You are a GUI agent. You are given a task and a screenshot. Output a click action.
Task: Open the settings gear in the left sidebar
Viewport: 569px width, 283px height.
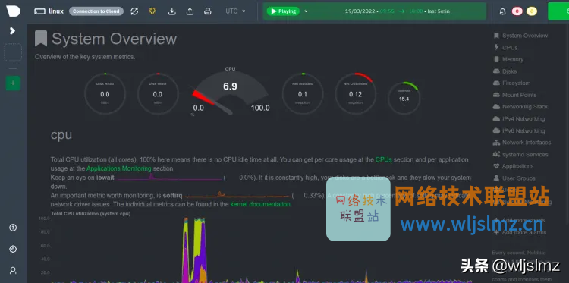13,249
